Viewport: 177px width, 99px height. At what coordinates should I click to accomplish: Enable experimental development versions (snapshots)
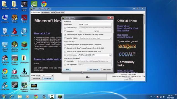click(x=65, y=45)
